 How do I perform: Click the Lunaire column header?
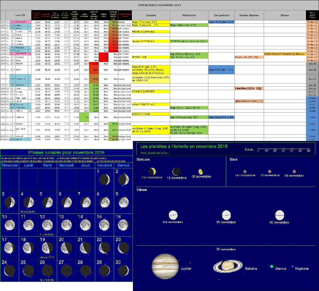coord(151,15)
